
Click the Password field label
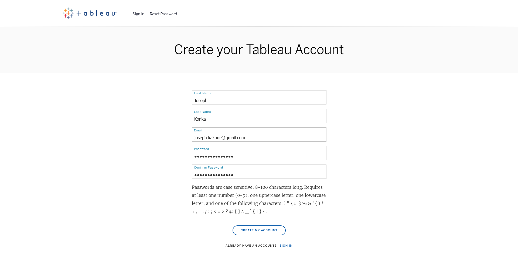point(202,149)
